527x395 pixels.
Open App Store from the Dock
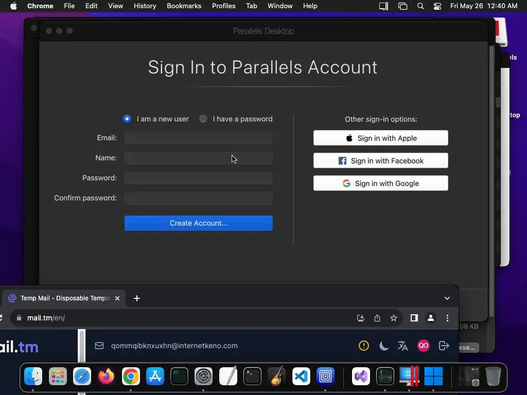tap(155, 376)
